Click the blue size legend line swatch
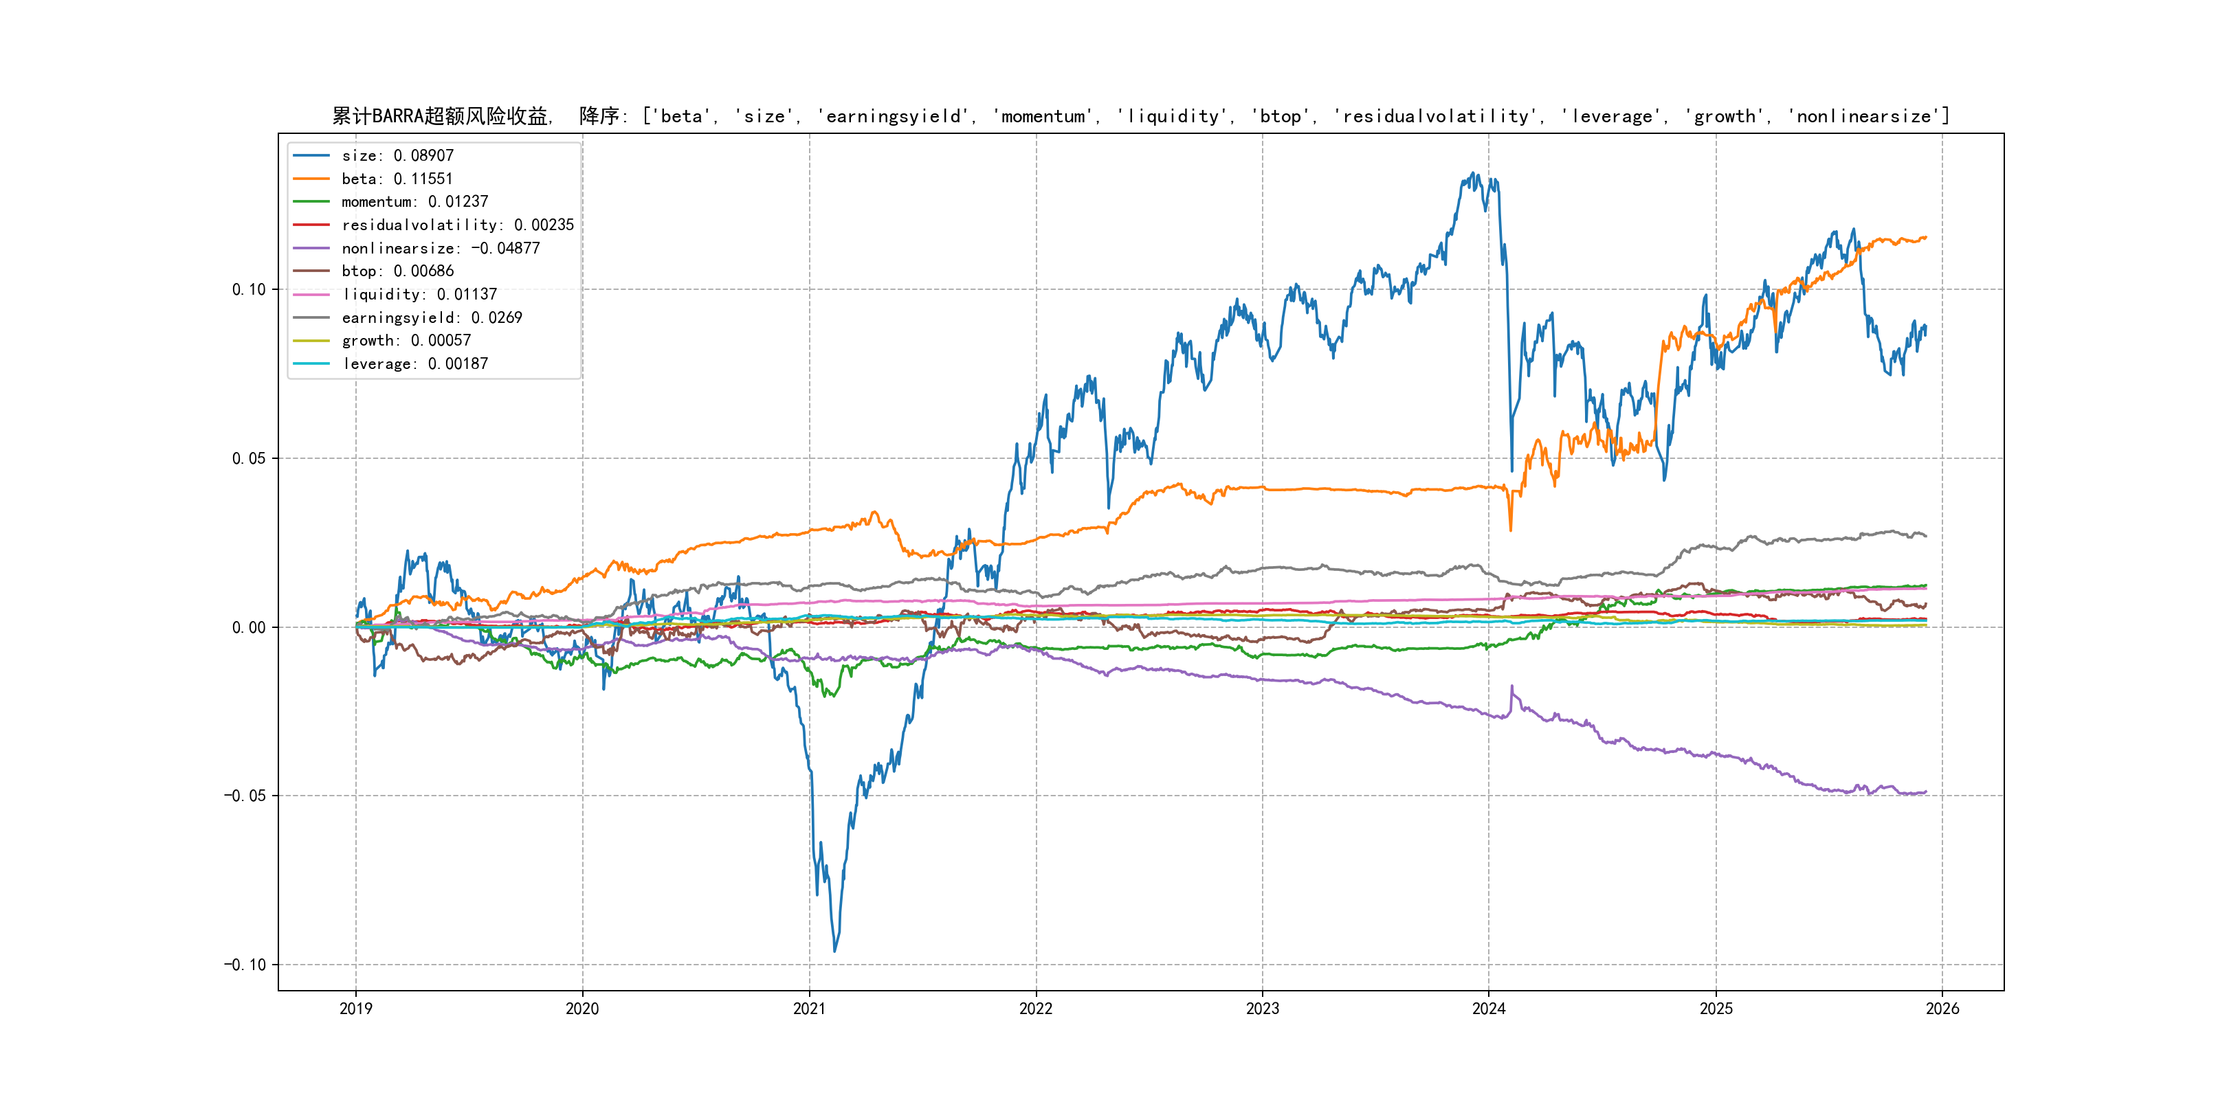Viewport: 2227px width, 1113px height. [311, 155]
